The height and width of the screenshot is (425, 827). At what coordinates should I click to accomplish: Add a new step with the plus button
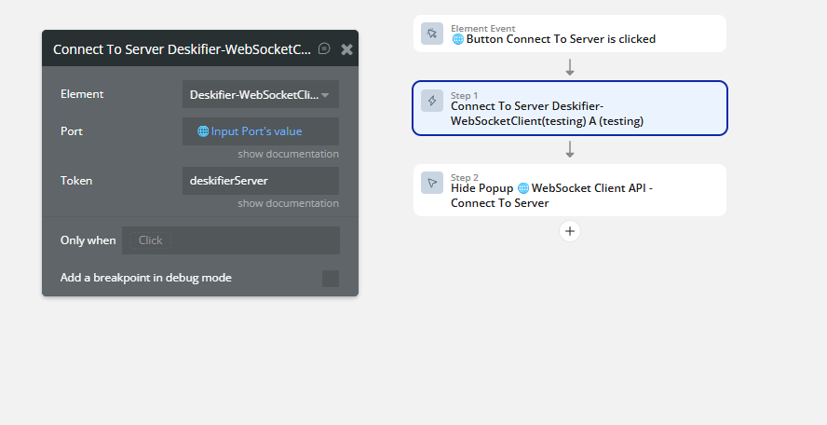coord(570,231)
